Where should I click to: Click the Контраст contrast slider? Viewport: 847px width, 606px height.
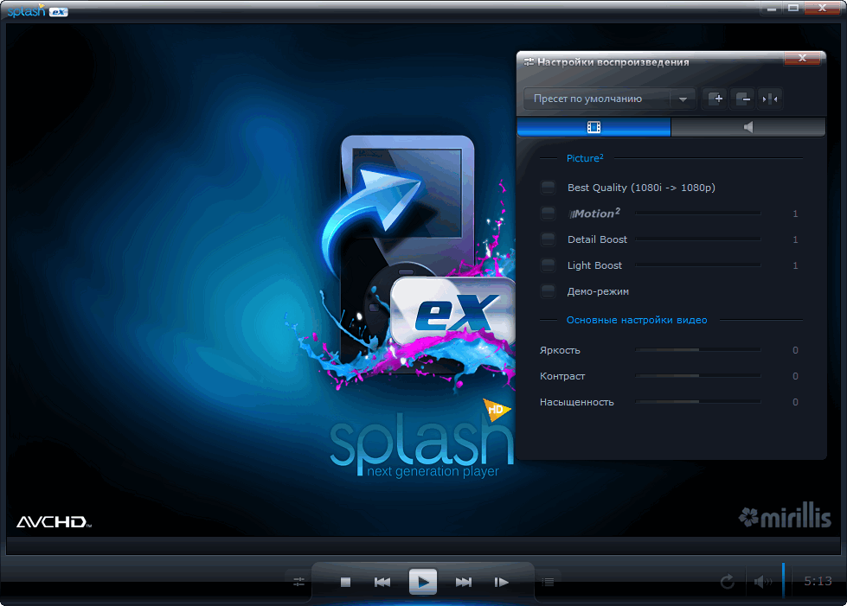coord(698,376)
